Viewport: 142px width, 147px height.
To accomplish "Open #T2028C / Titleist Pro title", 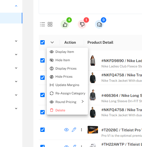I will tap(122, 130).
